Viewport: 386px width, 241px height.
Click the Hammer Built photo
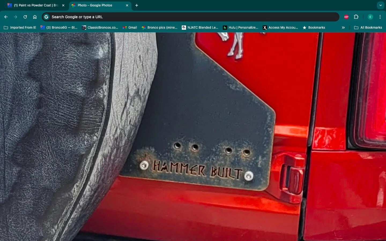pyautogui.click(x=193, y=137)
